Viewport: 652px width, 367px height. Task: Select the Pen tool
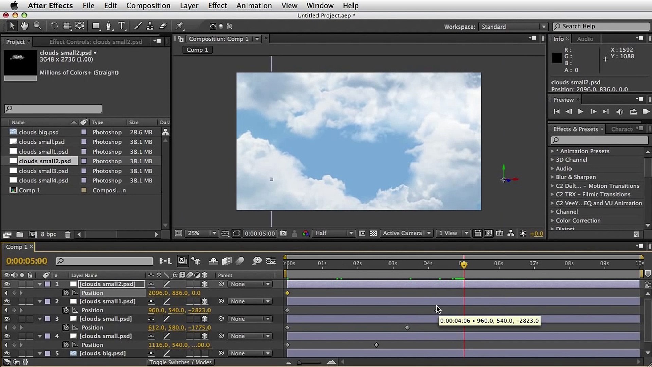click(x=109, y=26)
